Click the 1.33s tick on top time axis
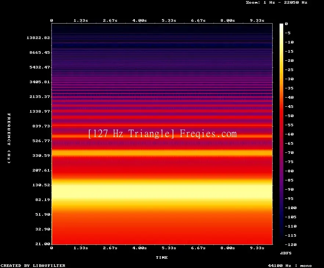 [81, 20]
